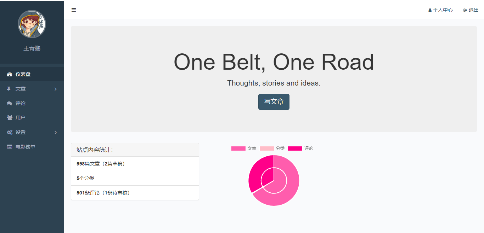484x233 pixels.
Task: Click the speech bubbles icon for 评论
Action: pos(10,103)
